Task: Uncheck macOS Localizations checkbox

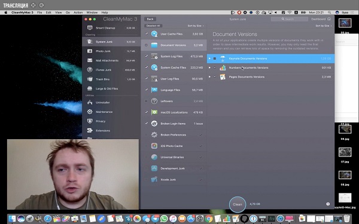Action: click(x=147, y=112)
